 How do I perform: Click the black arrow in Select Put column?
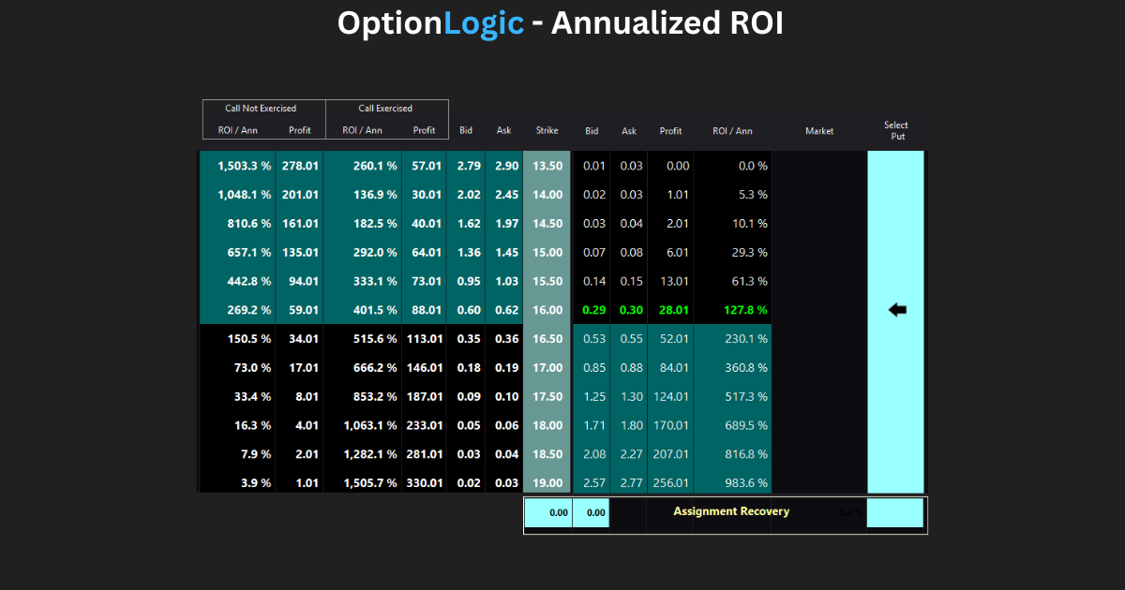(897, 310)
